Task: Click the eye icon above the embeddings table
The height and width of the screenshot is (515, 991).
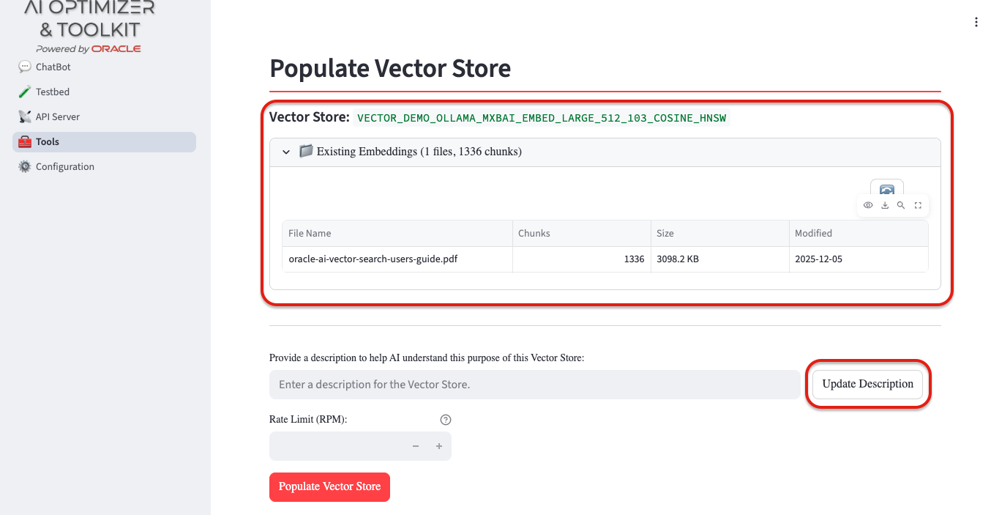Action: pyautogui.click(x=868, y=205)
